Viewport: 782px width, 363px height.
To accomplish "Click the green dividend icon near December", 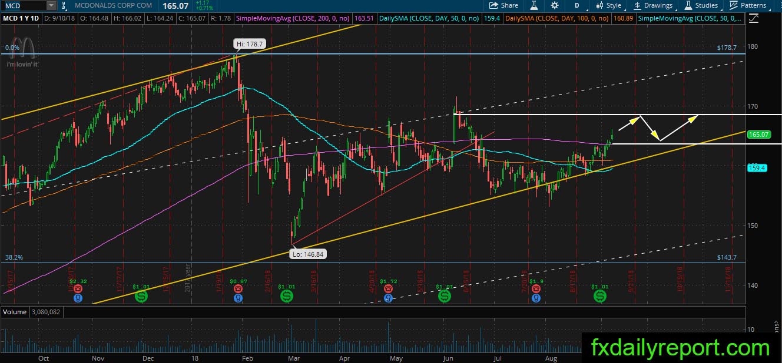I will pos(142,297).
